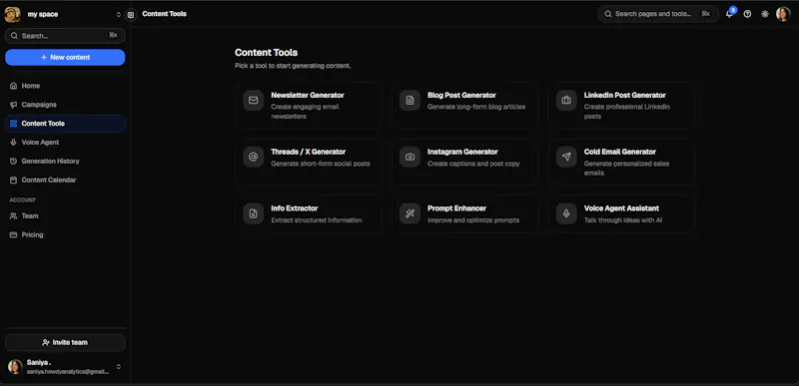Click the Info Extractor file icon
The width and height of the screenshot is (799, 386).
[254, 213]
